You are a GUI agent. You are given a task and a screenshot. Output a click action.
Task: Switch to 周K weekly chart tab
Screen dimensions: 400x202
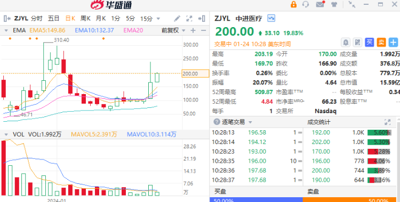coord(85,18)
